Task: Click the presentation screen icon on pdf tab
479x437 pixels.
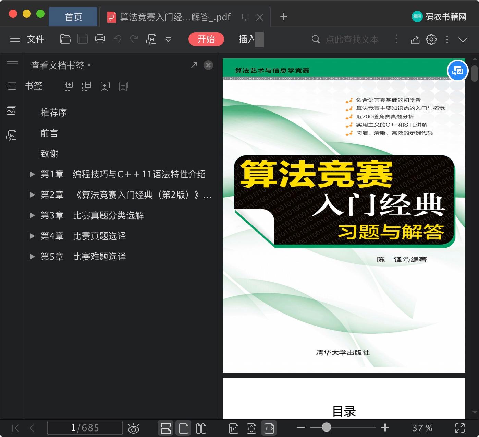Action: pyautogui.click(x=246, y=17)
